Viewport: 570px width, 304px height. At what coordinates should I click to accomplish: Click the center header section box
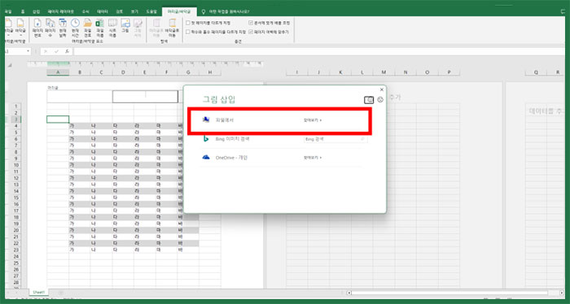(x=145, y=97)
